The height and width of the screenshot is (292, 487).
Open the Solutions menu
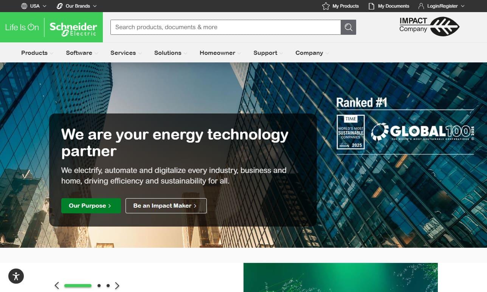pyautogui.click(x=168, y=53)
